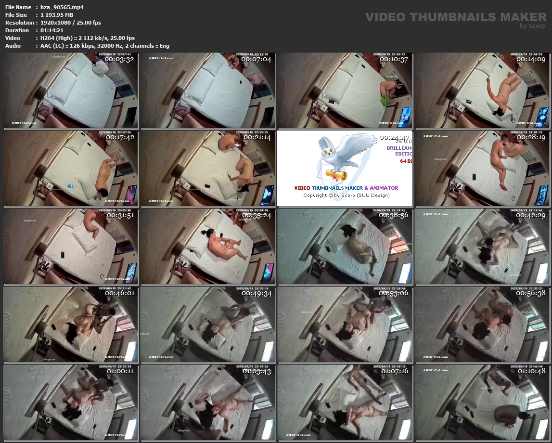This screenshot has height=443, width=552.
Task: Click the file name hza_90565.mp4
Action: point(62,7)
